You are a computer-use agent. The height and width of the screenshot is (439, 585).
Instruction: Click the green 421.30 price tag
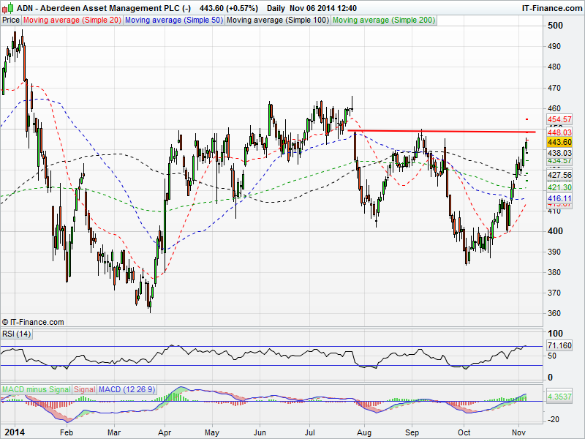(559, 187)
